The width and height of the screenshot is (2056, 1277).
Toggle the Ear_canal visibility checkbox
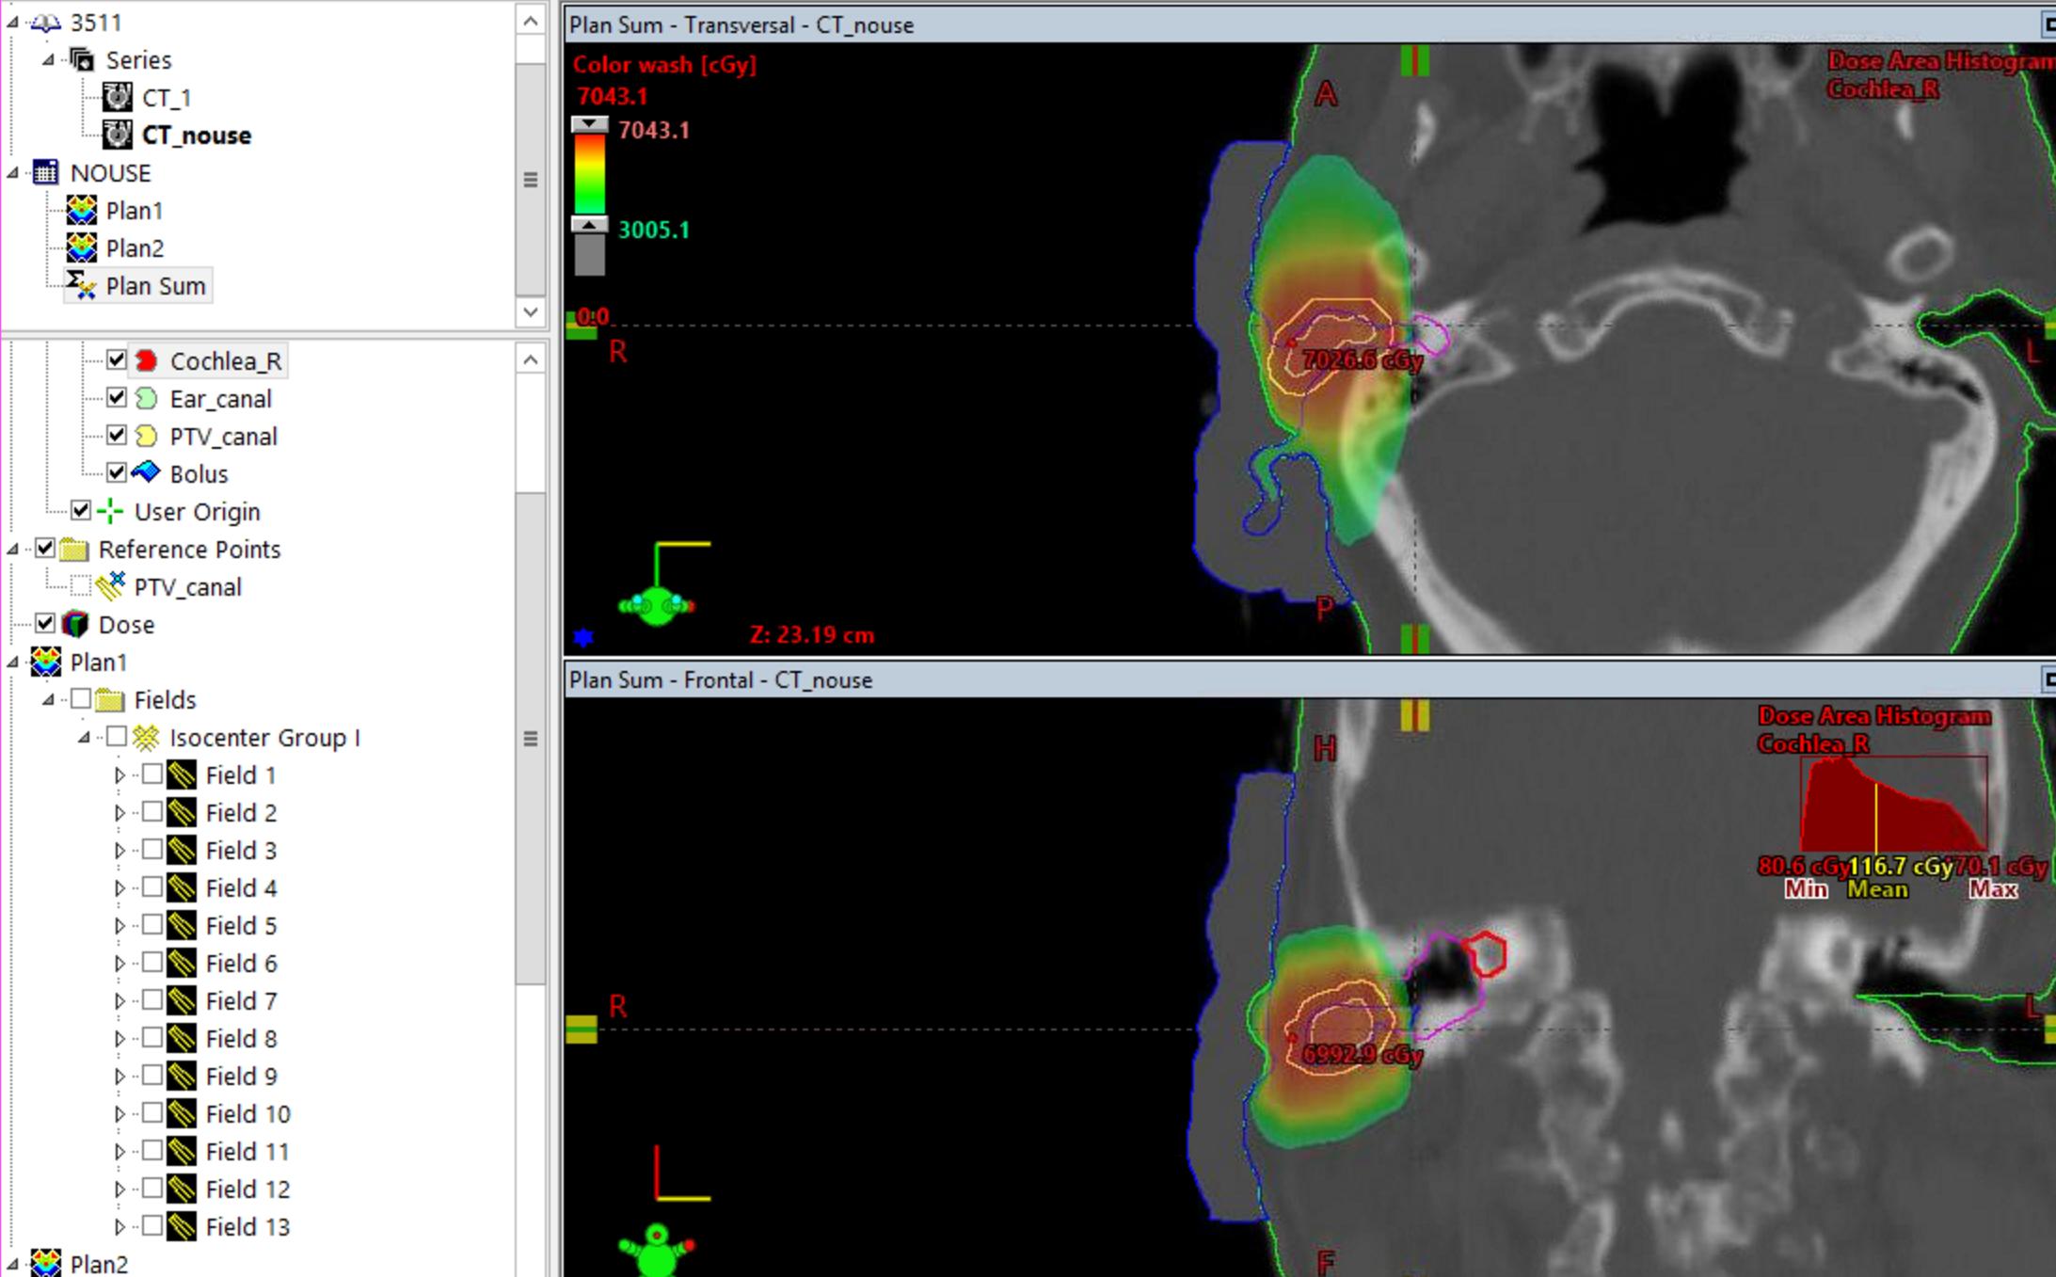click(116, 398)
